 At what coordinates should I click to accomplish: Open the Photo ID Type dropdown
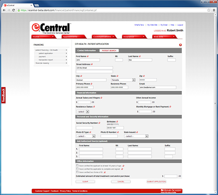pyautogui.click(x=86, y=136)
